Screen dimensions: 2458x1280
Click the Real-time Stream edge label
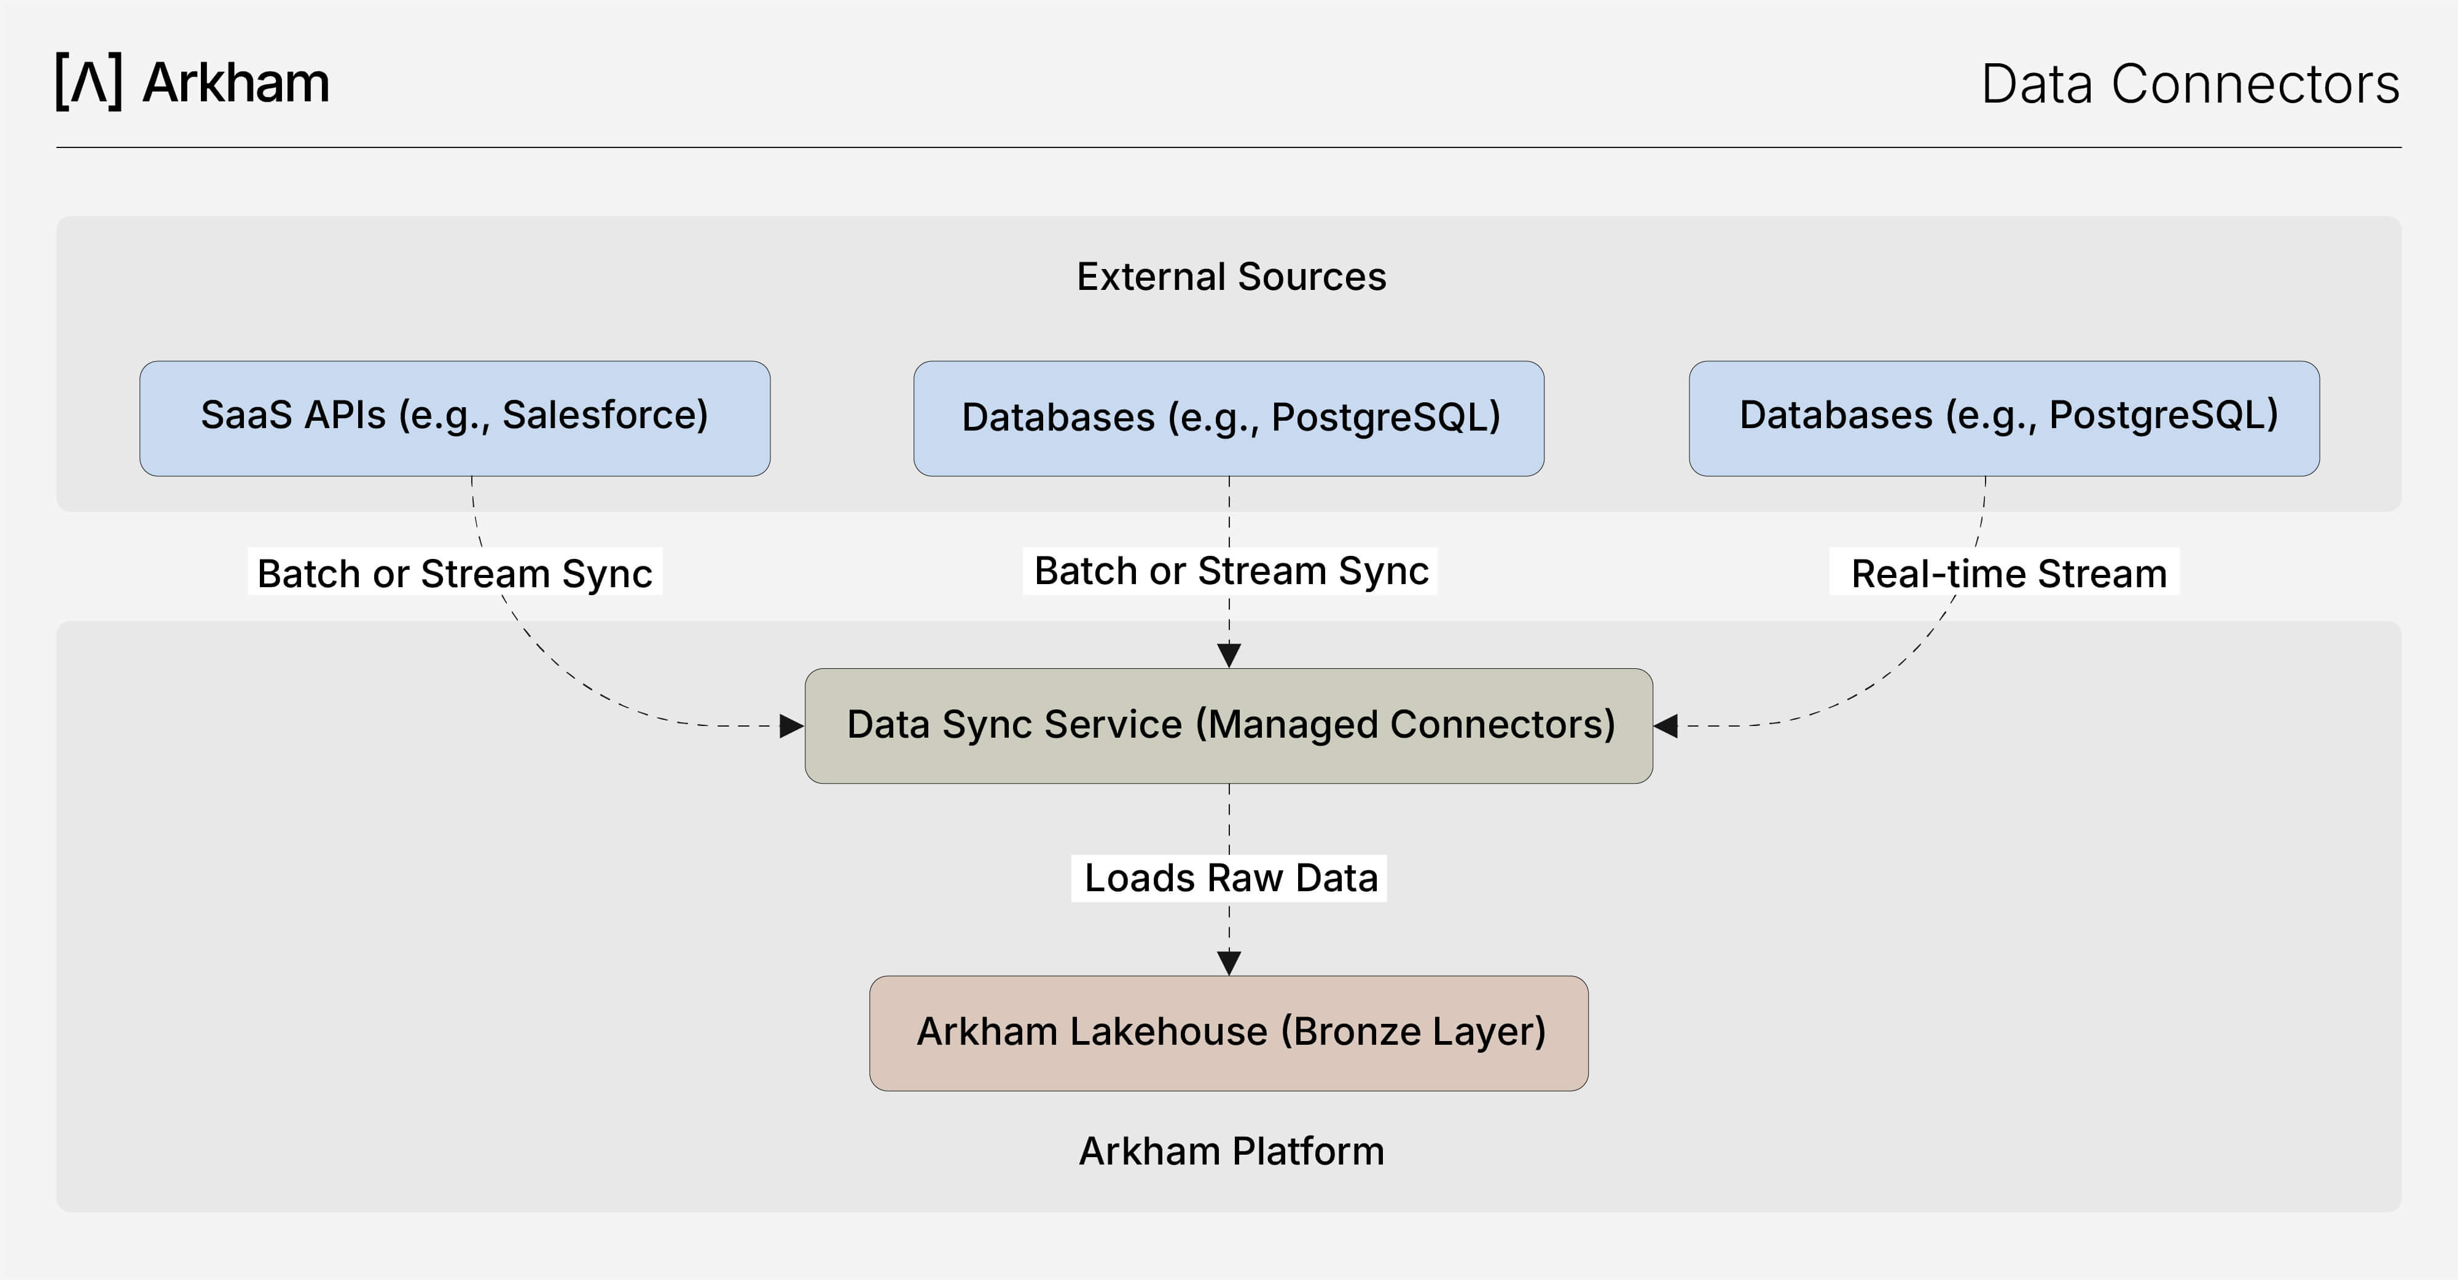(x=2005, y=572)
